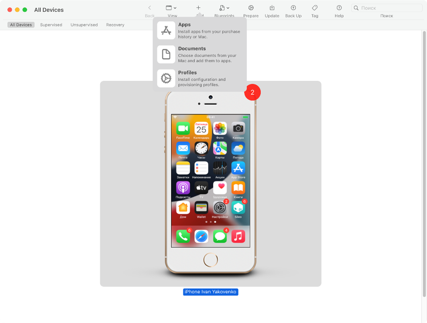The width and height of the screenshot is (427, 323).
Task: Click the Почта mail icon on iPhone
Action: tap(183, 148)
